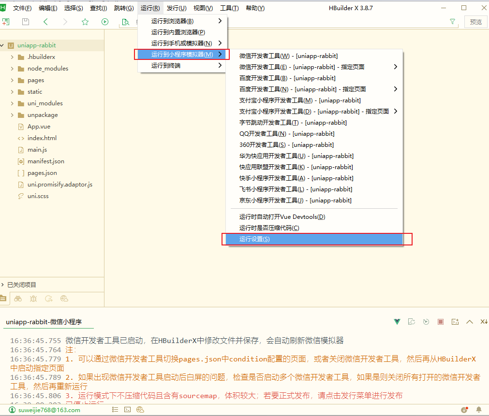Click the filter funnel icon

(x=453, y=22)
